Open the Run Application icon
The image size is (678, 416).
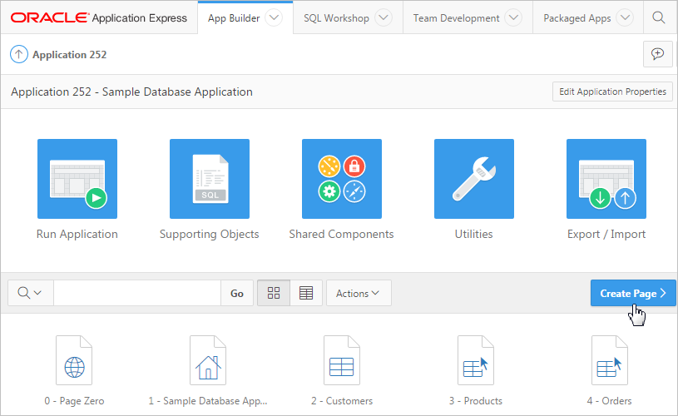click(x=77, y=179)
